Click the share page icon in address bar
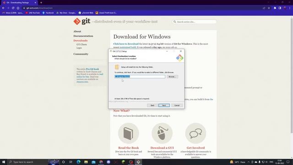 264,8
